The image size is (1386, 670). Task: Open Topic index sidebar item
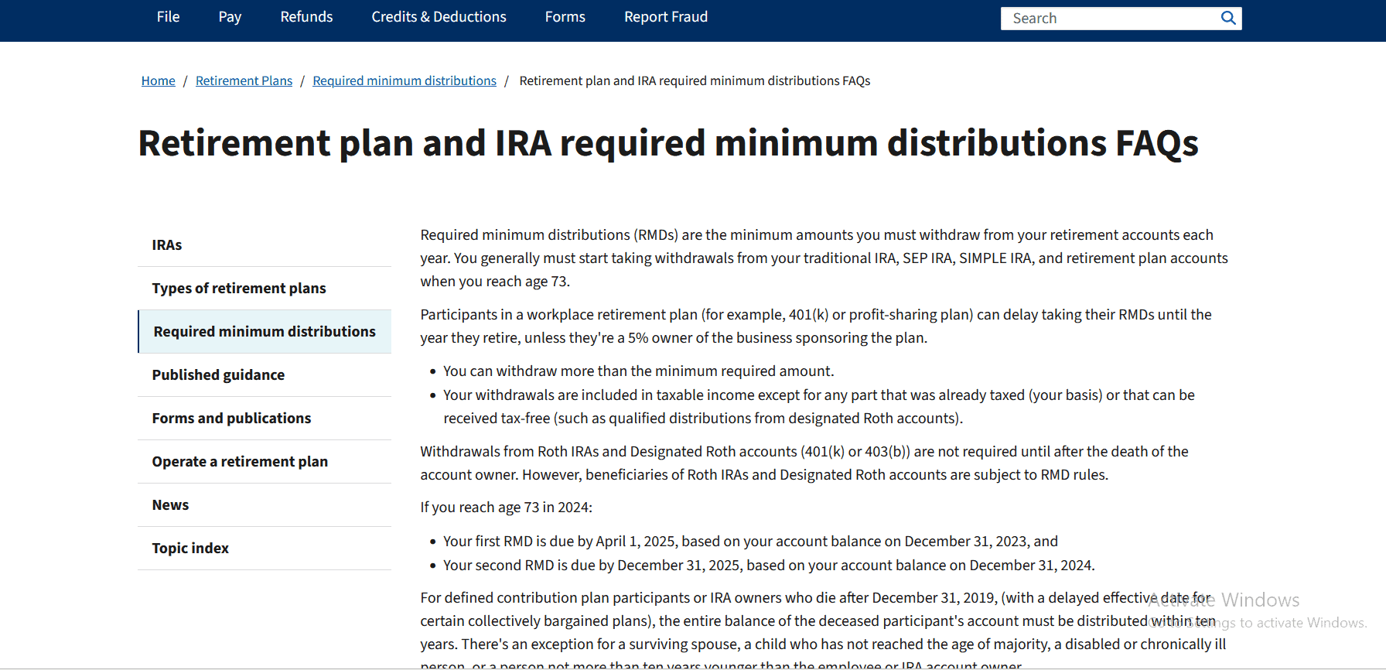click(x=265, y=549)
